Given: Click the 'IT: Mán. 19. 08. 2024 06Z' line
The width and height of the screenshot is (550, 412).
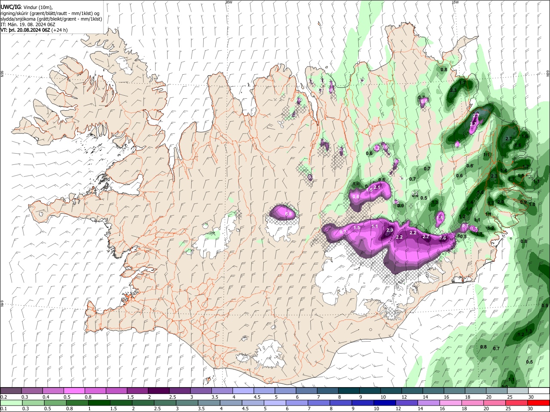Looking at the screenshot, I should click(27, 25).
